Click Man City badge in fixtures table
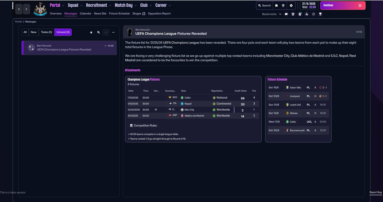383x202 pixels. pyautogui.click(x=182, y=110)
